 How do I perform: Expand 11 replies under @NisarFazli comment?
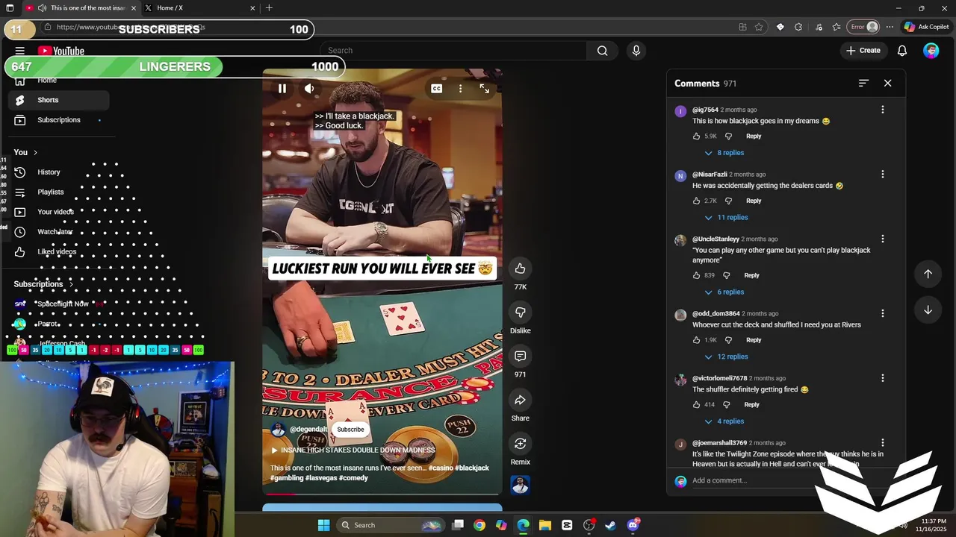(726, 218)
